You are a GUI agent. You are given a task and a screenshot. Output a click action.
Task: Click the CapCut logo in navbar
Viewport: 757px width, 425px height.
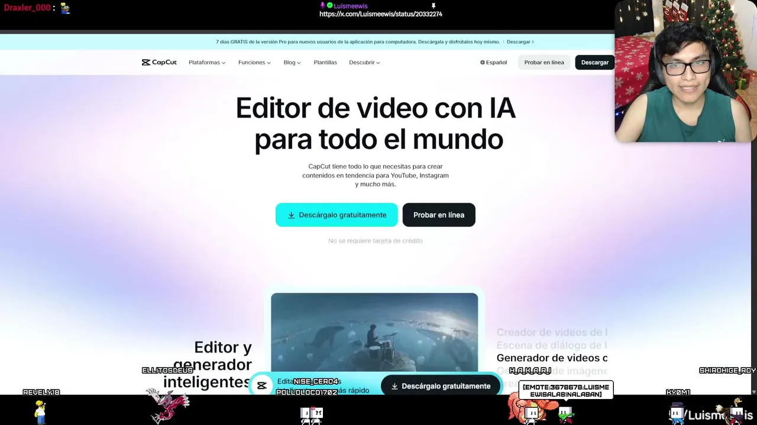(159, 63)
